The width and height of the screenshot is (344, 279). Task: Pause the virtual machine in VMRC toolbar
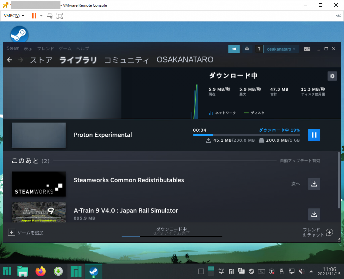(34, 16)
